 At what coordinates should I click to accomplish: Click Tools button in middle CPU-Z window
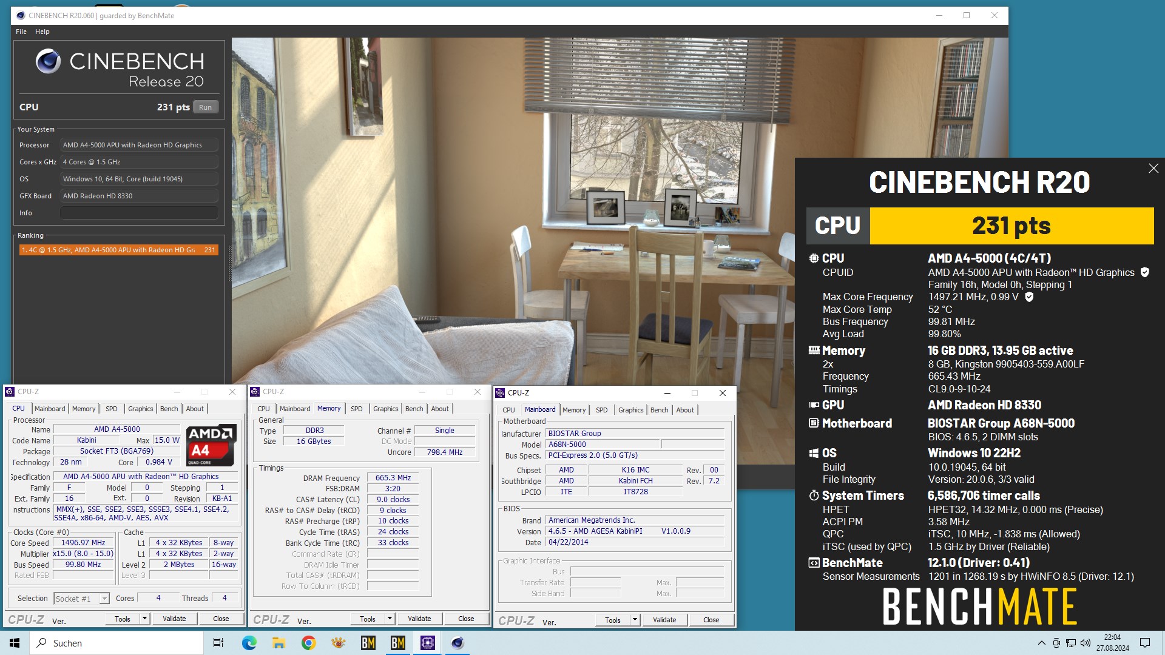coord(368,619)
